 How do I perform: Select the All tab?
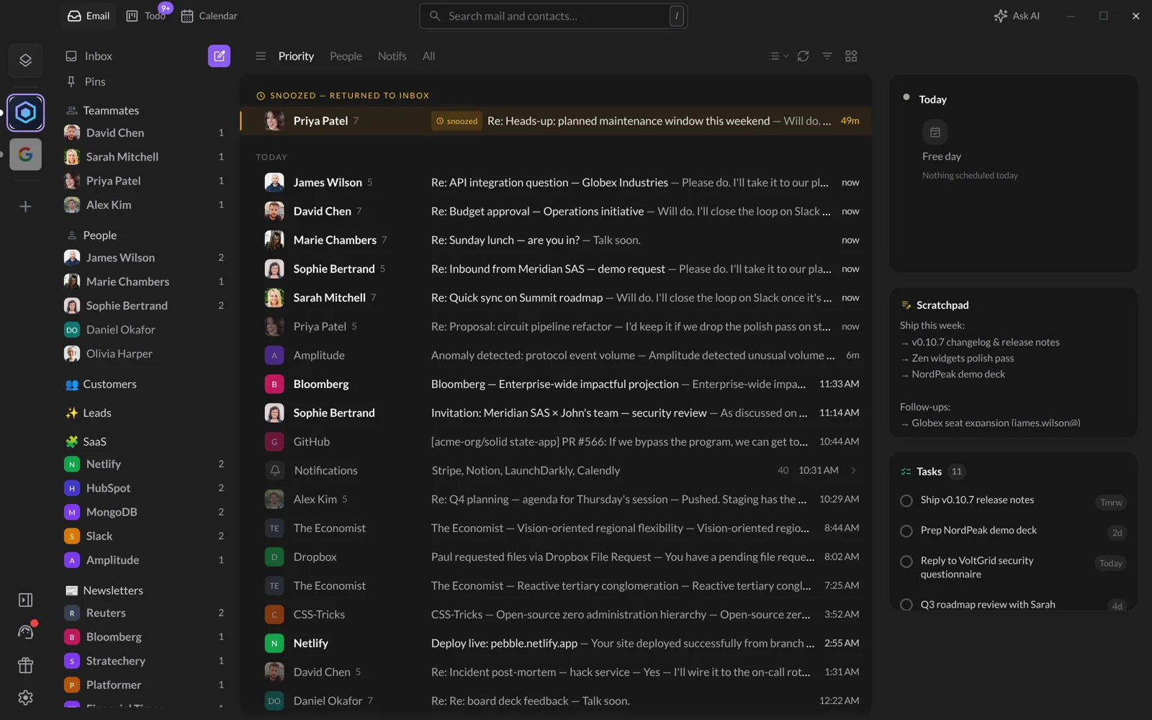click(x=428, y=56)
